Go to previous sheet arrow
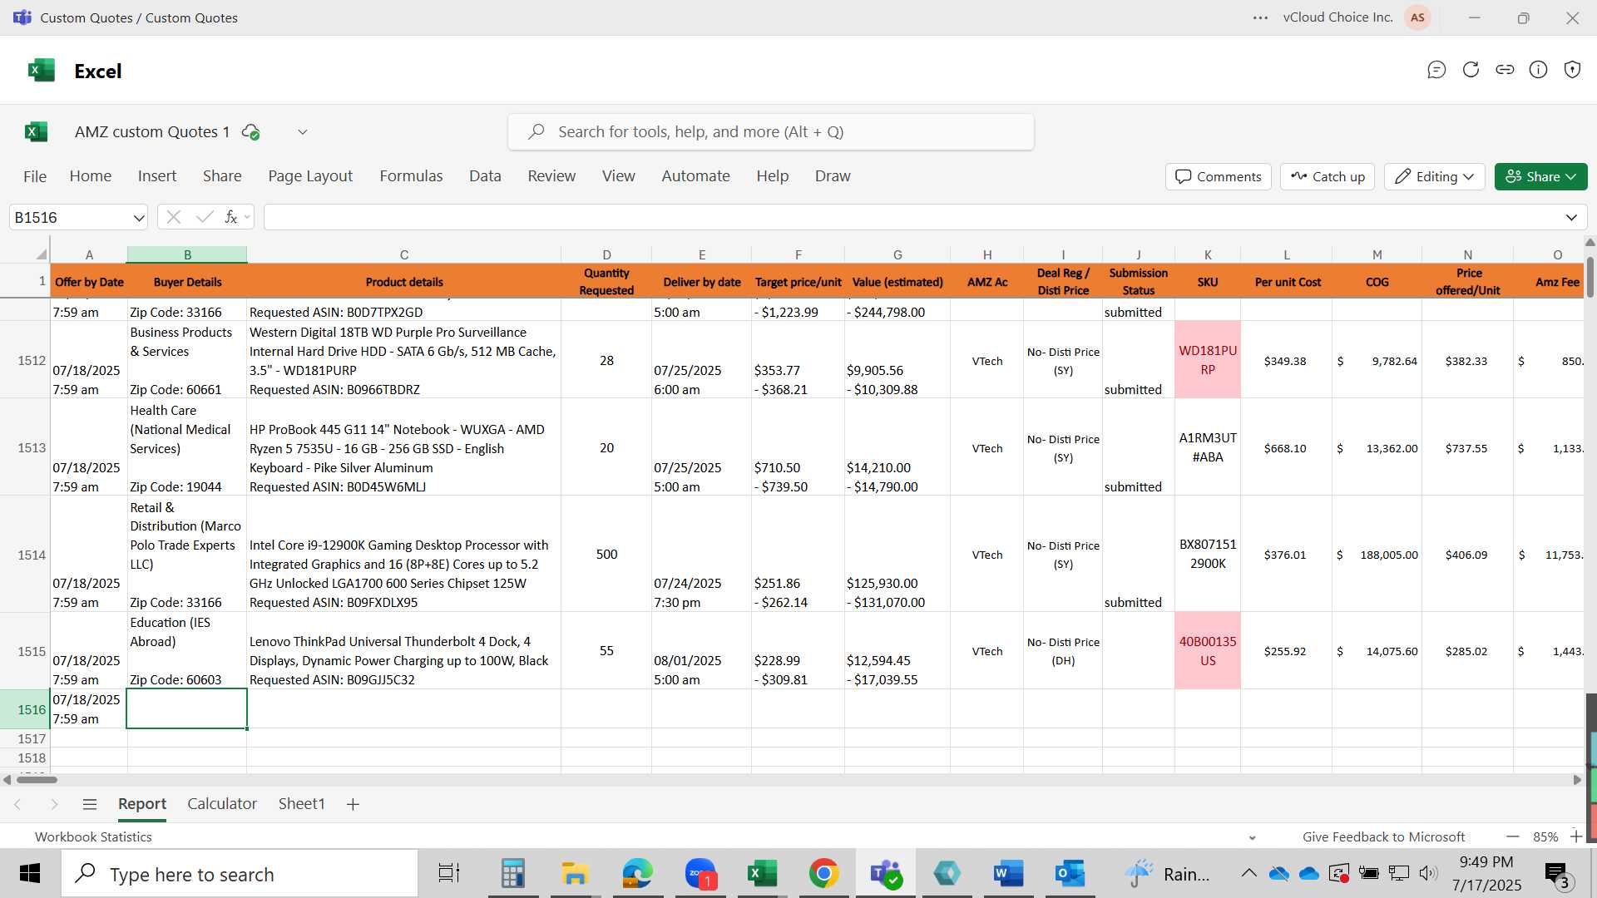Image resolution: width=1597 pixels, height=898 pixels. tap(17, 804)
